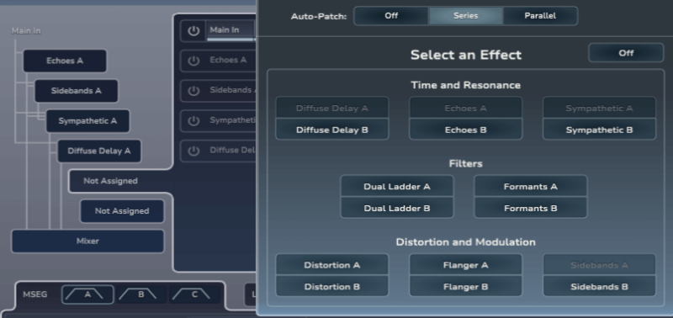Choose Echoes B effect
Viewport: 673px width, 318px height.
(x=466, y=130)
